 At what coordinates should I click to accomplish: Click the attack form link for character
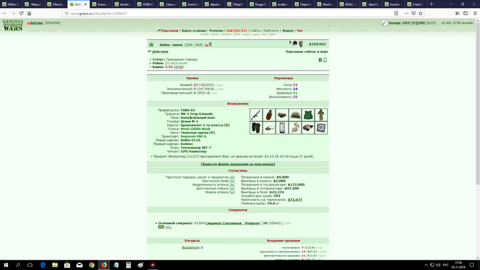point(238,164)
